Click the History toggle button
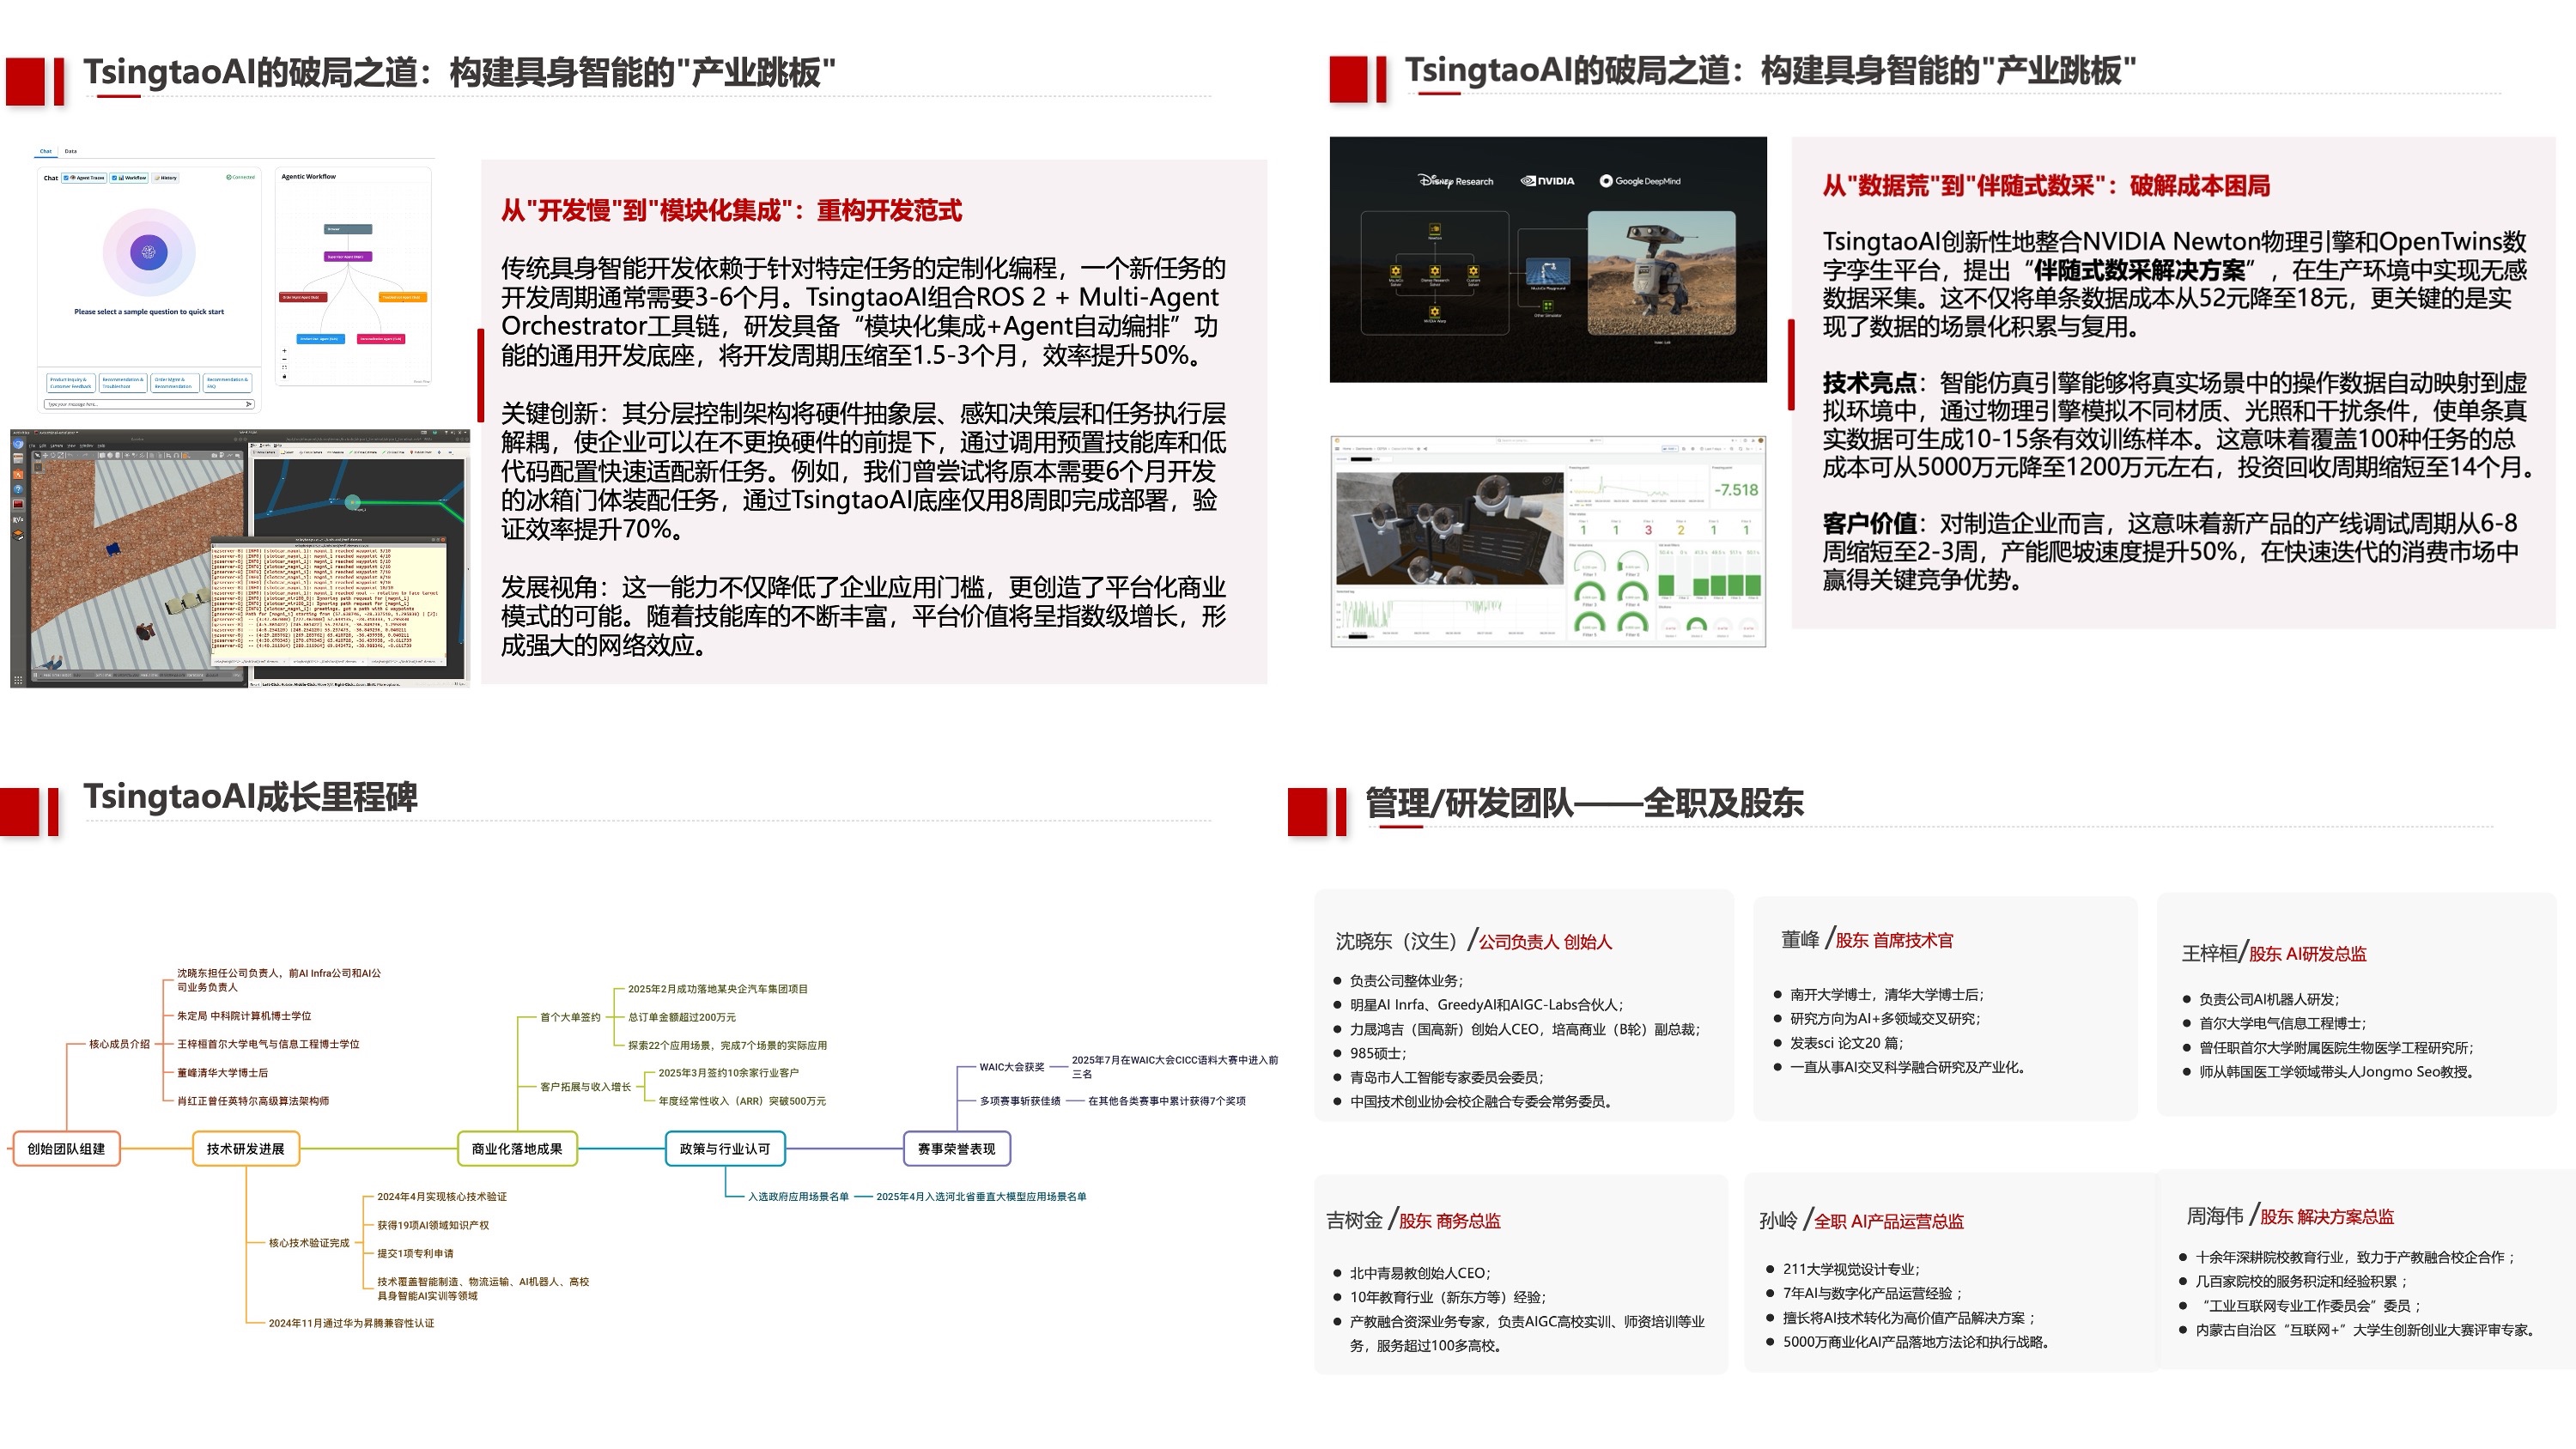 (x=166, y=178)
